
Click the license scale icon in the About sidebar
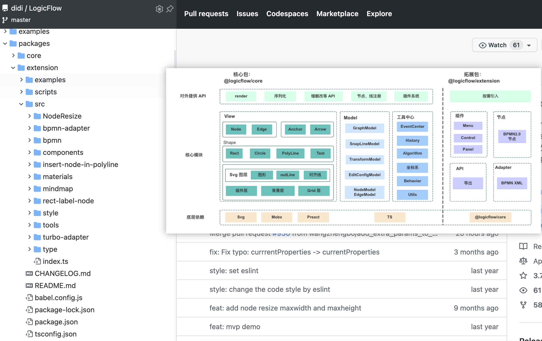pyautogui.click(x=523, y=261)
